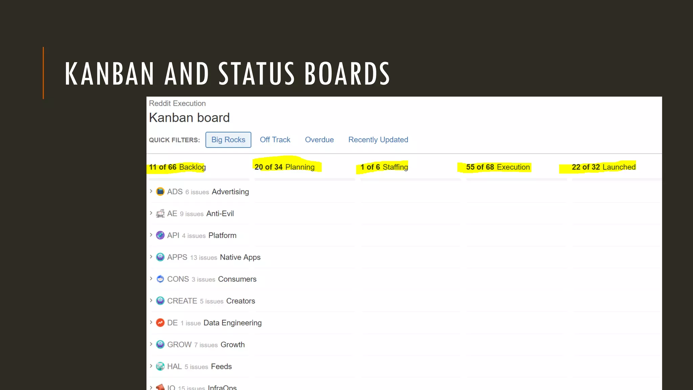The image size is (693, 390).
Task: Open the Reddit Execution project link
Action: tap(177, 104)
